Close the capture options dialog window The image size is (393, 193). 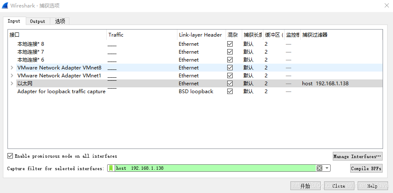pos(387,5)
